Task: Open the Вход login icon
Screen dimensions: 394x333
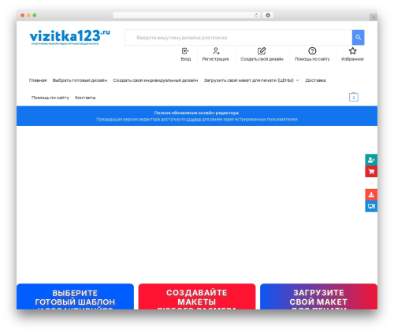Action: click(x=185, y=50)
